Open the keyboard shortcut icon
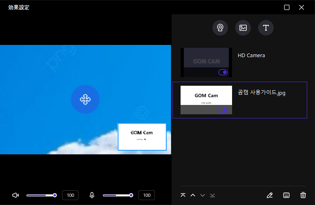Screen dimensions: 315x205 286,195
